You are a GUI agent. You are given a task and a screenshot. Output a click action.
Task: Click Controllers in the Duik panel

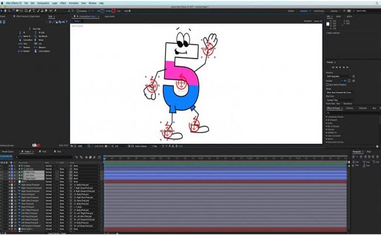click(26, 40)
